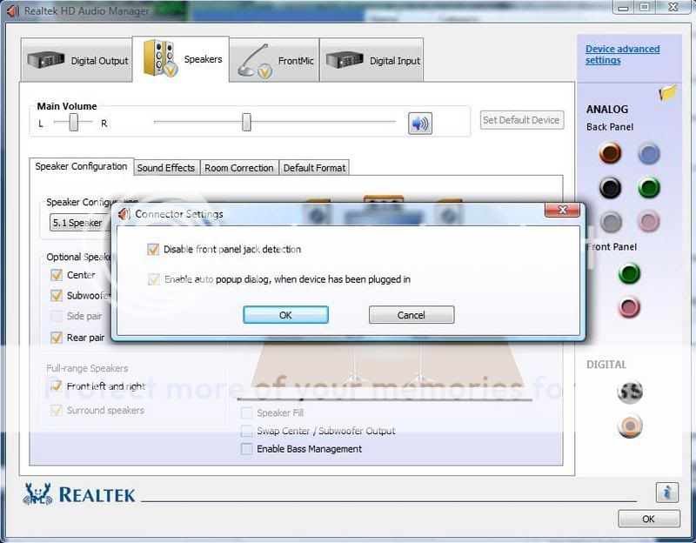Check the Side pair checkbox
This screenshot has width=696, height=543.
point(57,316)
